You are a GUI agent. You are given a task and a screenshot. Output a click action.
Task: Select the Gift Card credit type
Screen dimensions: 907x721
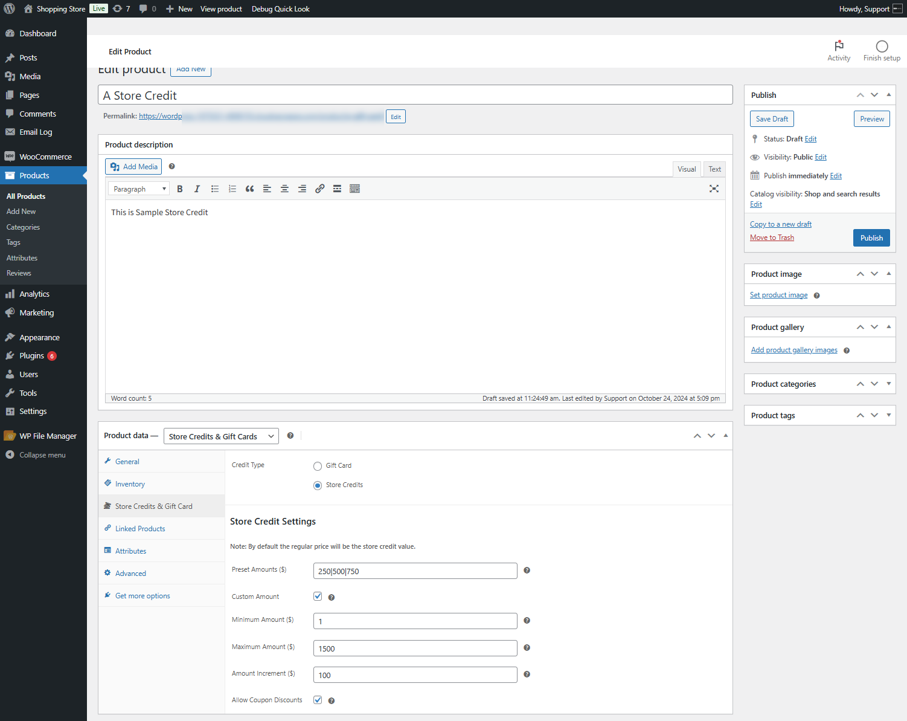pos(318,466)
